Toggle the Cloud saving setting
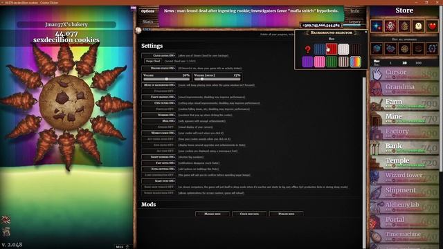 159,55
